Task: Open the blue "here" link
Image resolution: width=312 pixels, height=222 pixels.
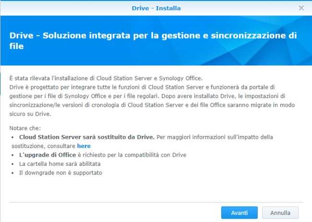Action: [84, 146]
